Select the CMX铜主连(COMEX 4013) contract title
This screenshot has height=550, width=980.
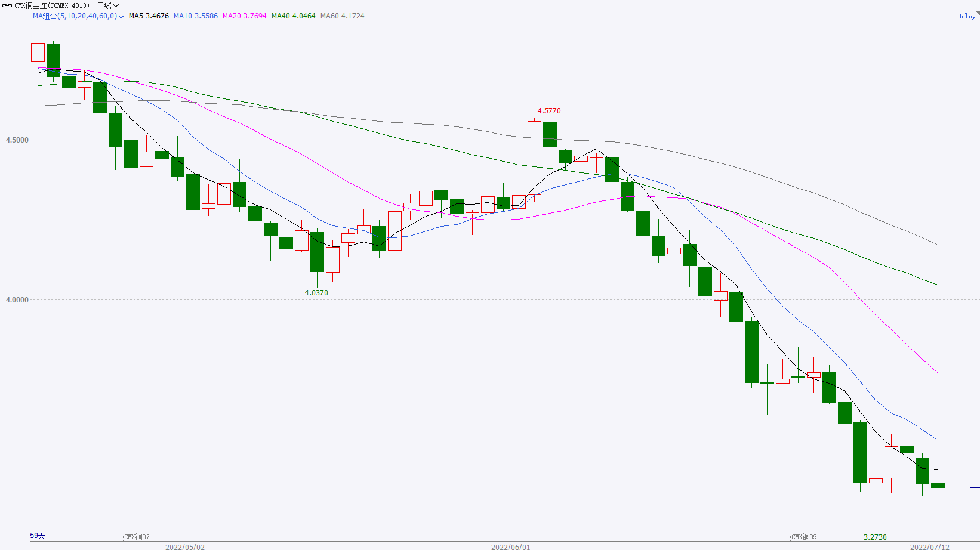[x=52, y=5]
